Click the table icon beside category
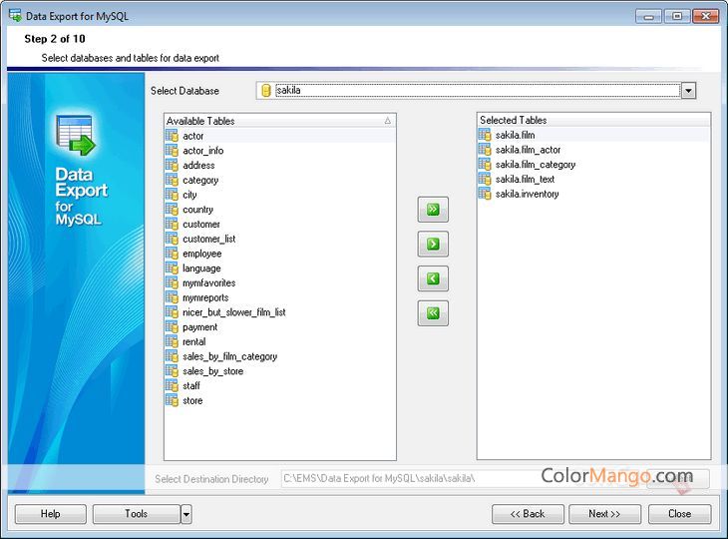 click(x=172, y=180)
